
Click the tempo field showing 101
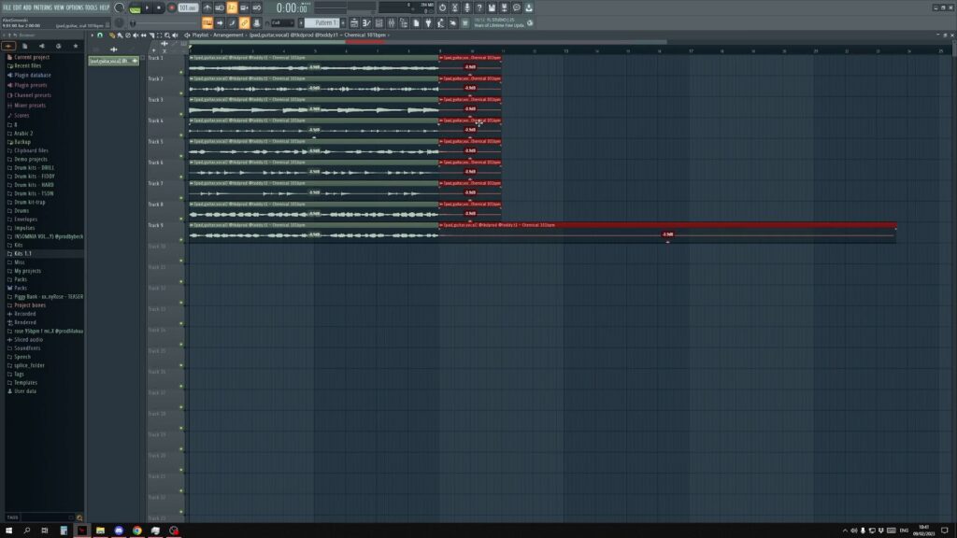click(188, 7)
